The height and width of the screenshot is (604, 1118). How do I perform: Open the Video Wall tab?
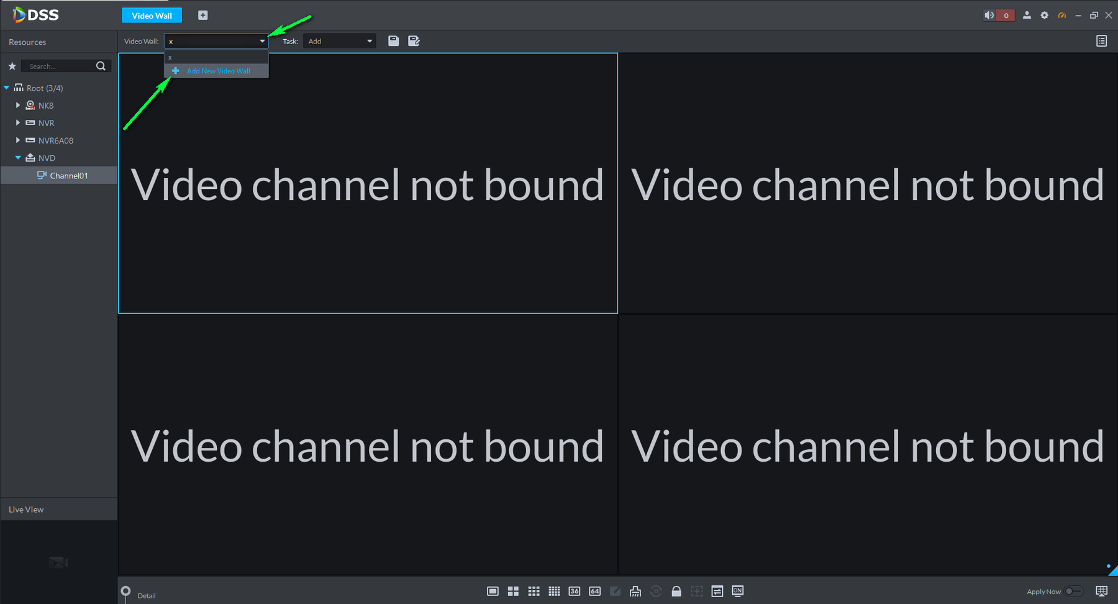152,16
